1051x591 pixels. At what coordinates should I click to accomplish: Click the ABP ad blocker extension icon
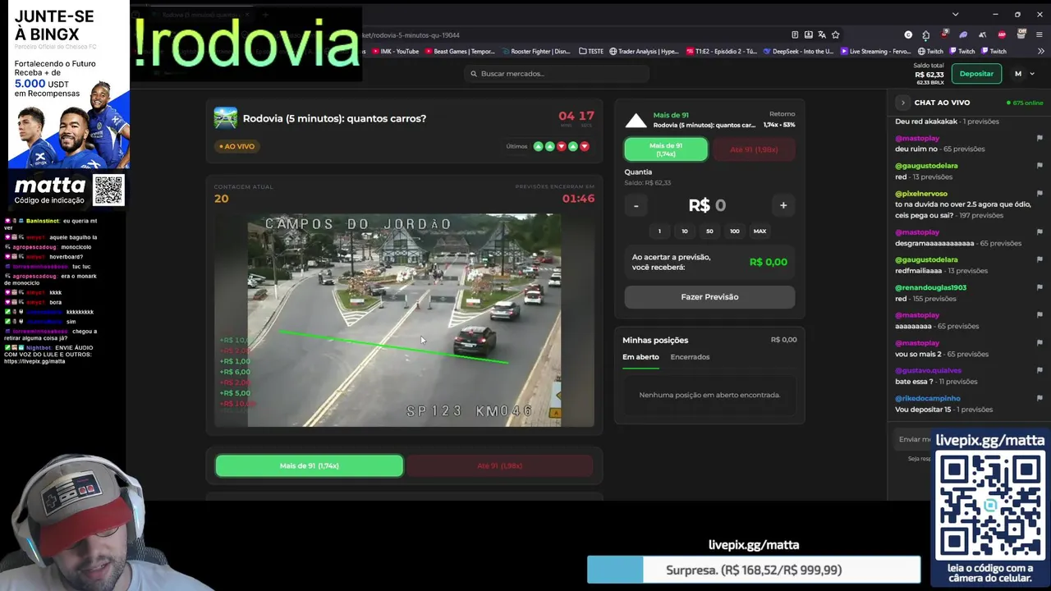tap(1002, 34)
